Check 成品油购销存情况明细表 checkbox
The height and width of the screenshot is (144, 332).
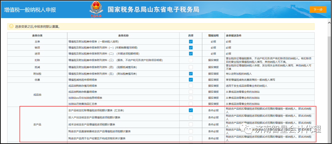point(191,86)
